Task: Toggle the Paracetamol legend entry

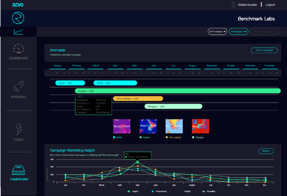Action: pyautogui.click(x=158, y=191)
